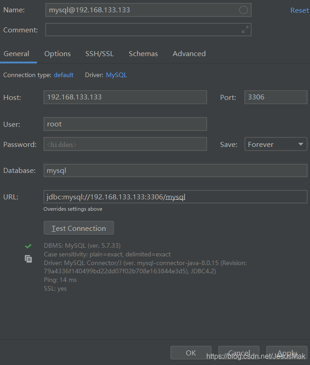Click the color circle icon in Name field

coord(243,10)
